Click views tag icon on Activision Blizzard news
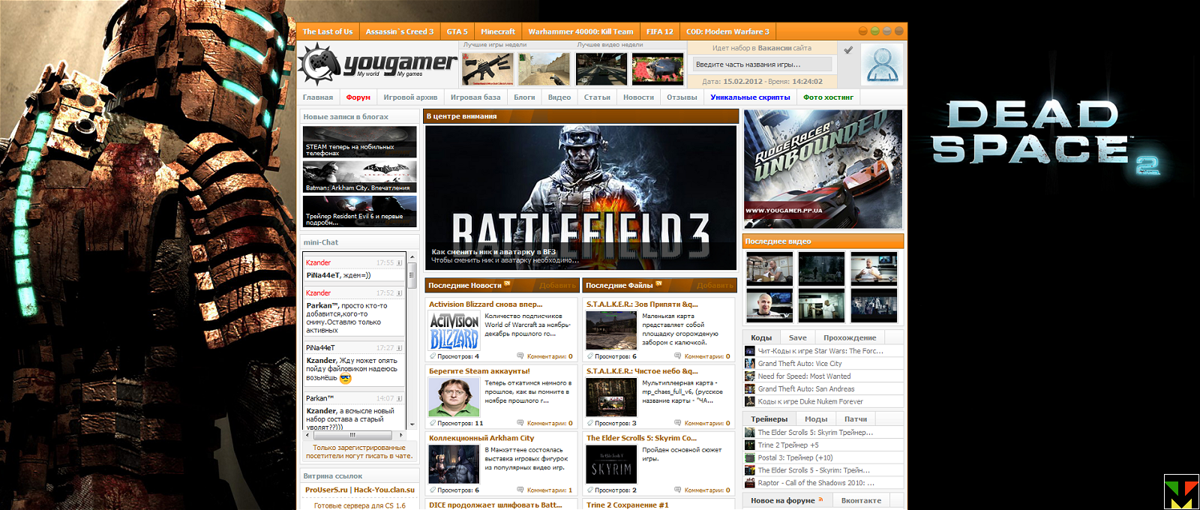The image size is (1200, 510). click(433, 356)
